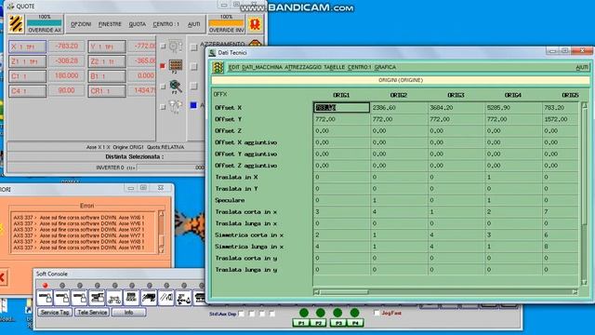Click the Service Tag button

coord(55,313)
